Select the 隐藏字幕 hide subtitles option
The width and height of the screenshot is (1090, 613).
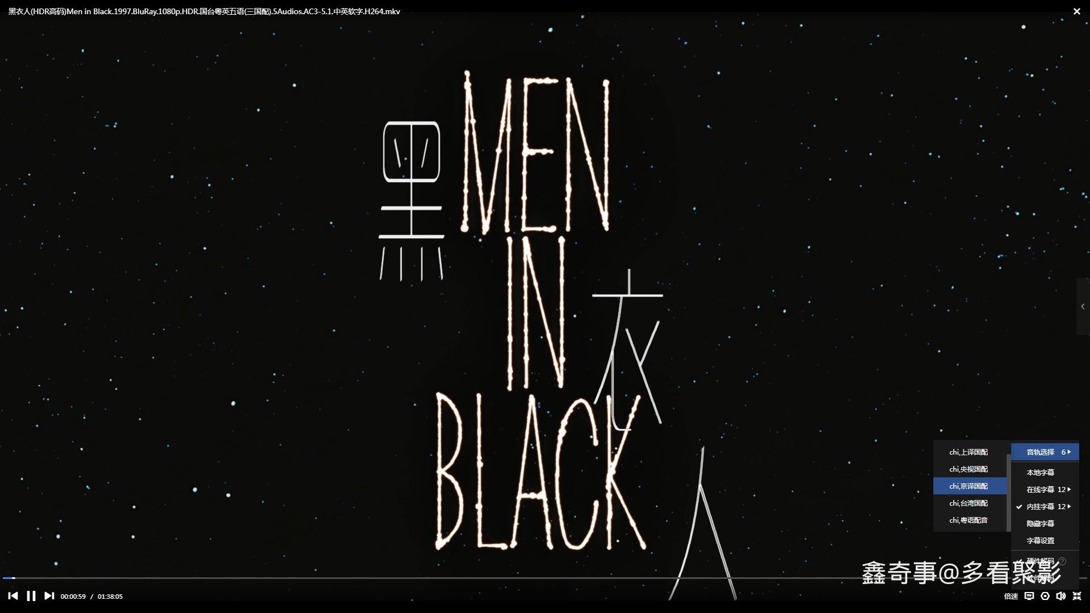(1040, 523)
